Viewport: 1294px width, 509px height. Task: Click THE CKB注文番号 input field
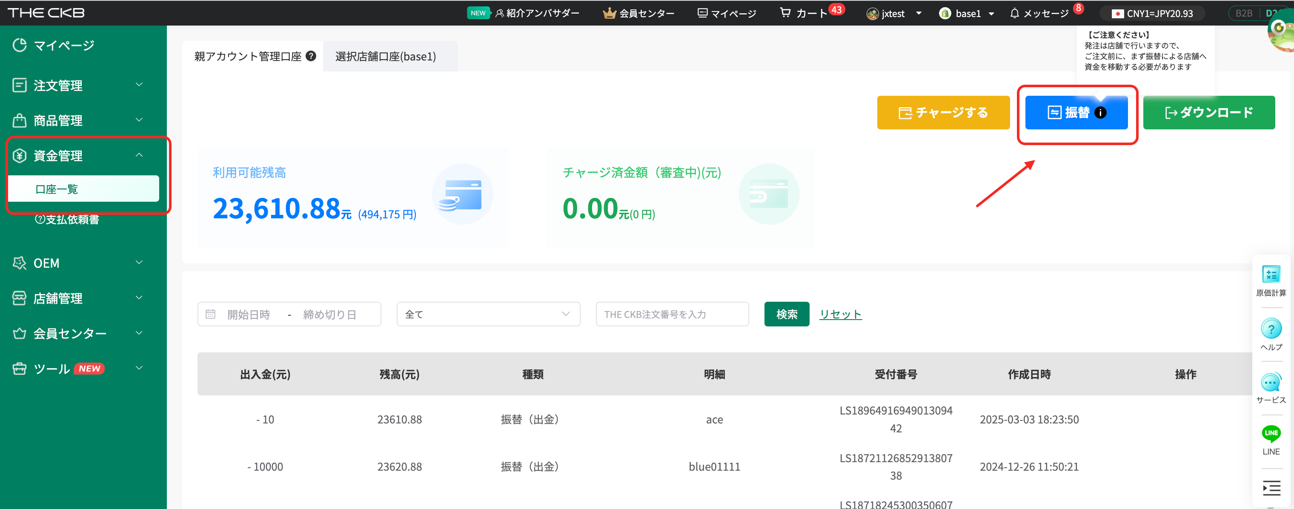click(672, 314)
